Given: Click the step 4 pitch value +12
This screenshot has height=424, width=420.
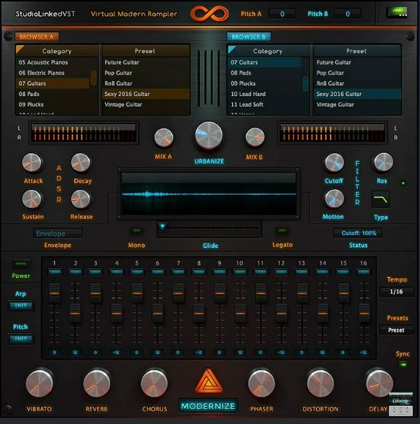Looking at the screenshot, I should [116, 352].
